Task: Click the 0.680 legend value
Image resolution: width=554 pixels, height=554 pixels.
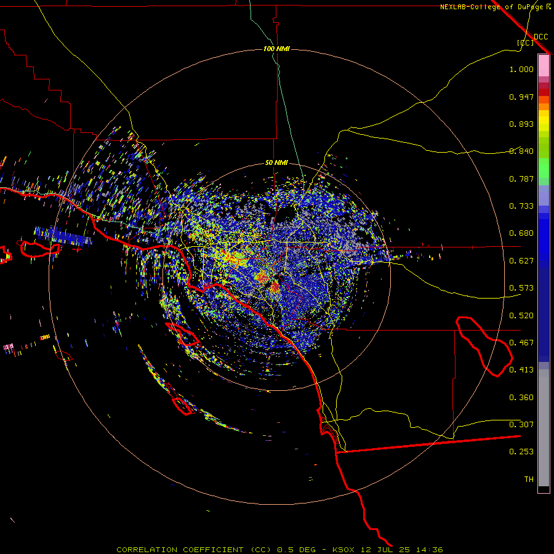Action: coord(521,233)
